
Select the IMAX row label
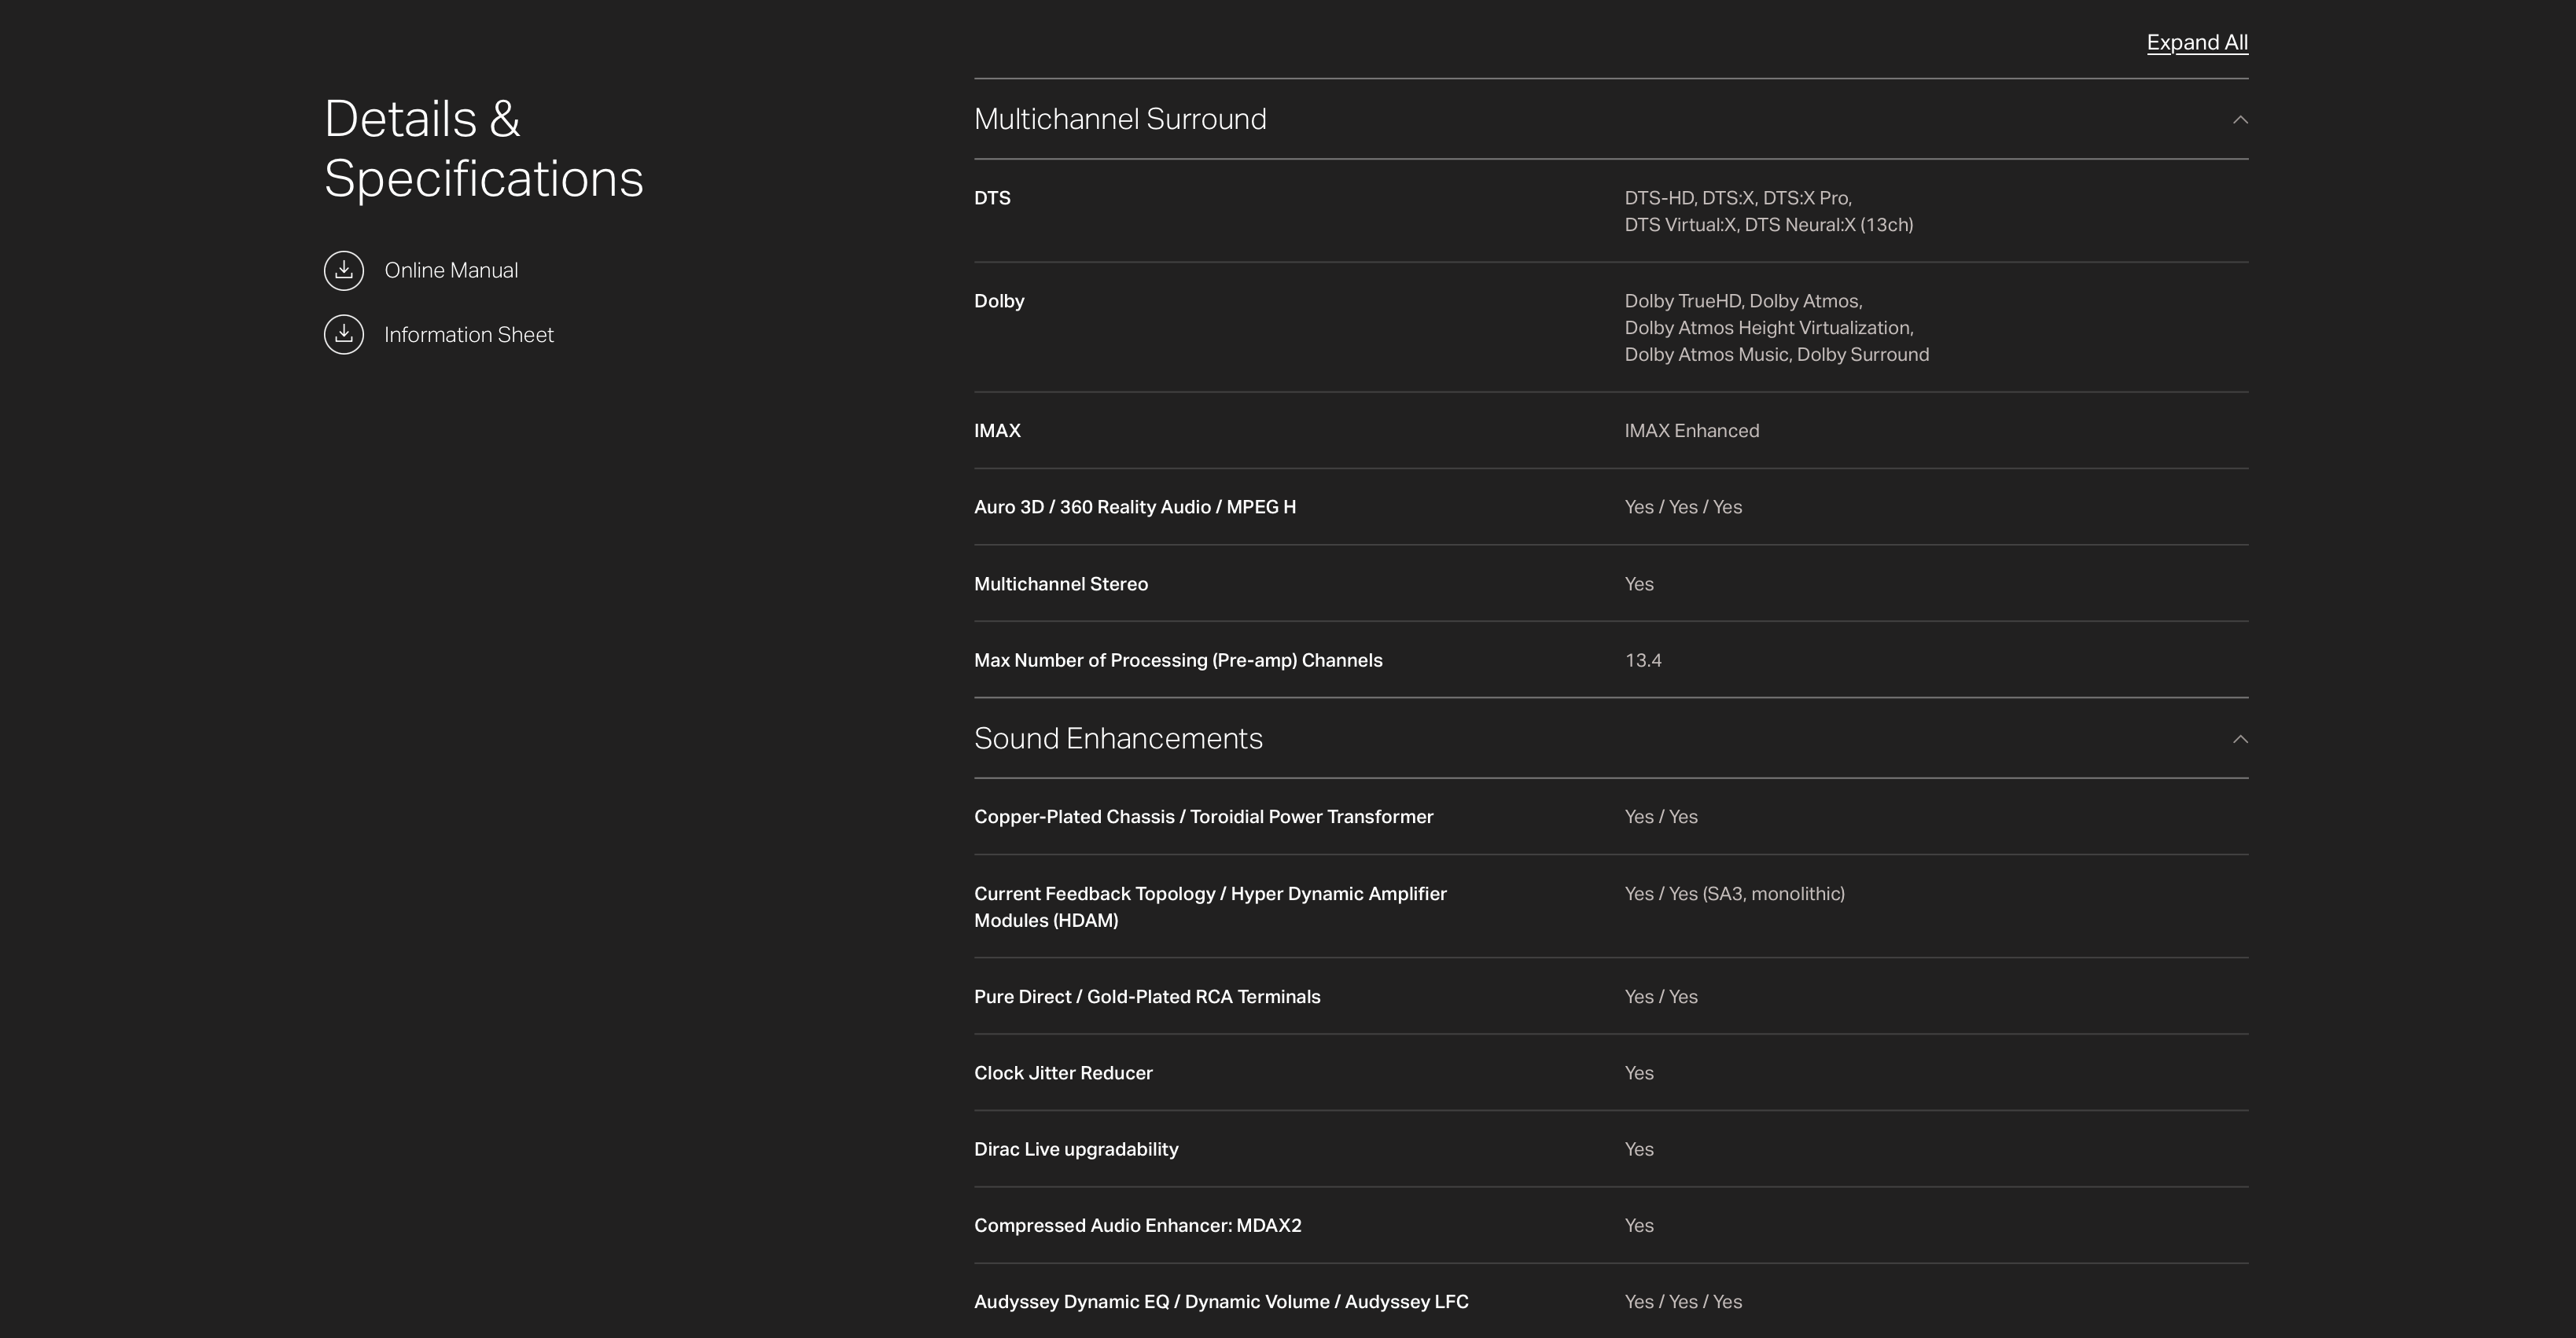coord(997,430)
